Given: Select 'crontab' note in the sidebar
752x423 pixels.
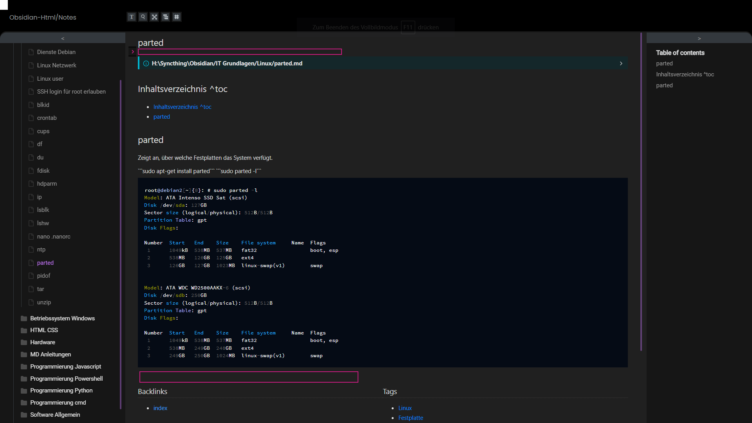Looking at the screenshot, I should [x=47, y=117].
